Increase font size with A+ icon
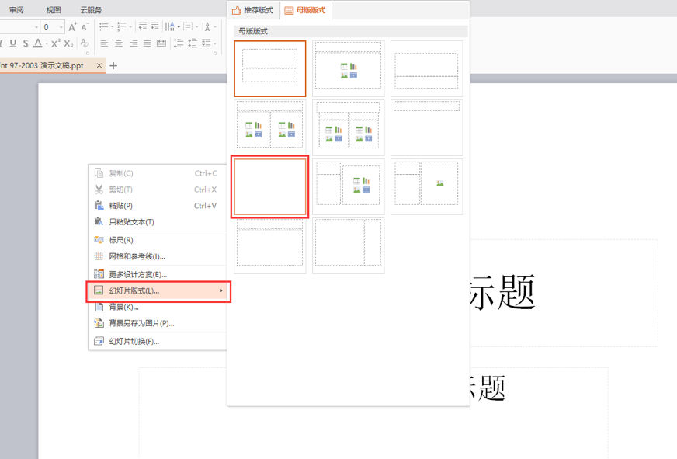 click(72, 26)
